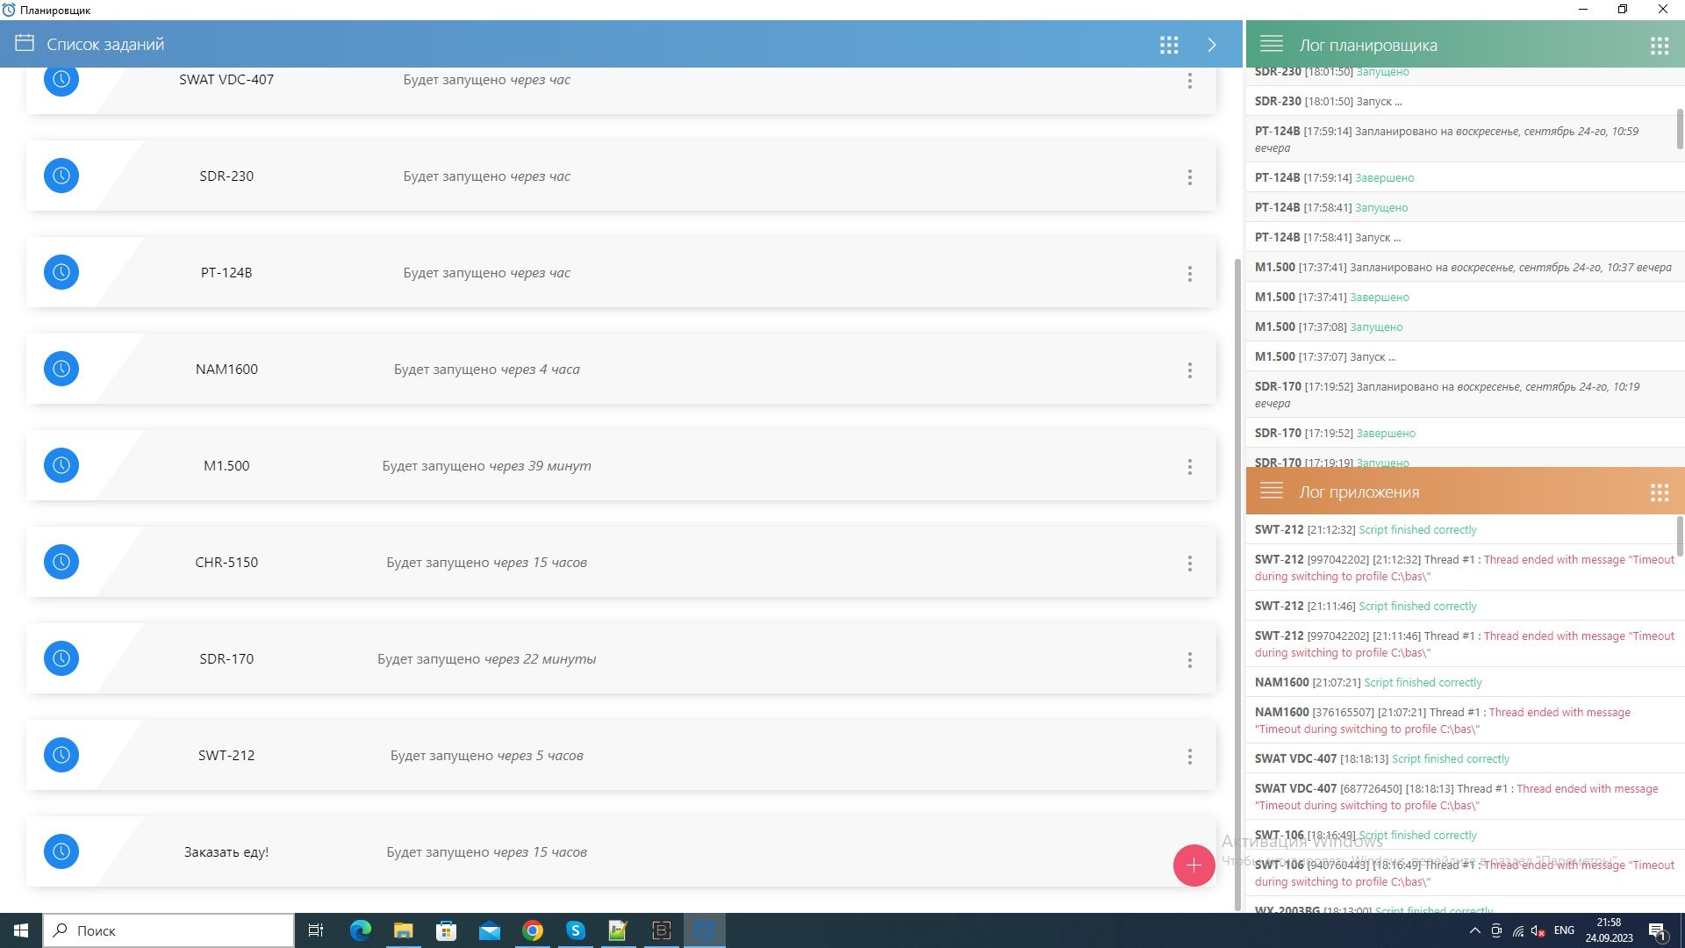Click the clock icon of SDR-230 task
This screenshot has width=1685, height=948.
[61, 176]
